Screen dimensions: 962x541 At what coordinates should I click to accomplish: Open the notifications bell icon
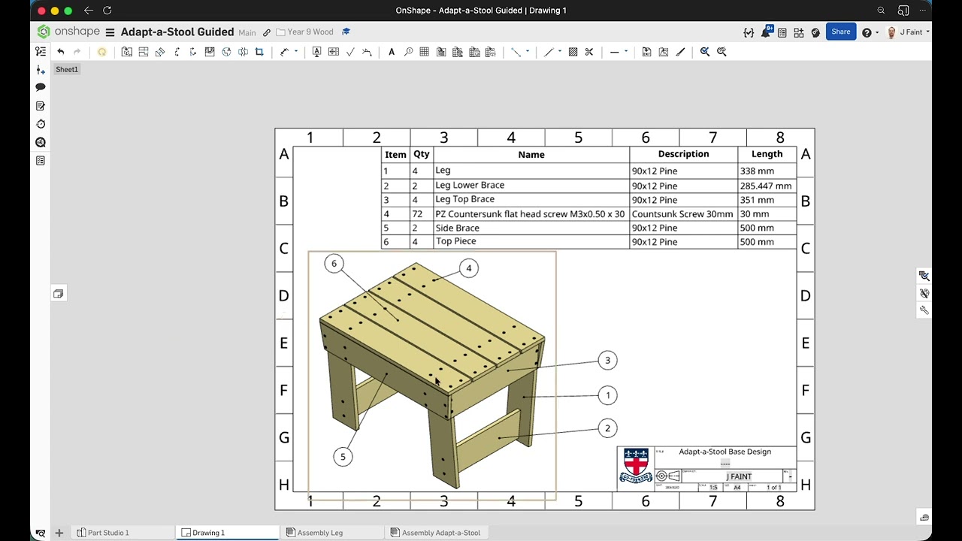(766, 32)
